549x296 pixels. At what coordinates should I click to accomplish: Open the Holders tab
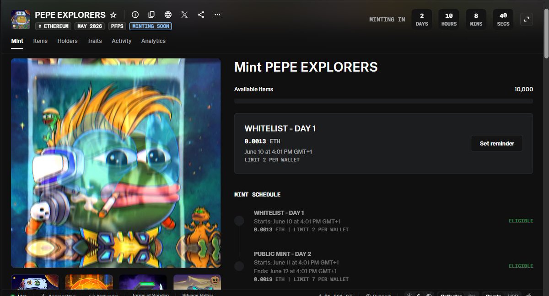coord(67,41)
